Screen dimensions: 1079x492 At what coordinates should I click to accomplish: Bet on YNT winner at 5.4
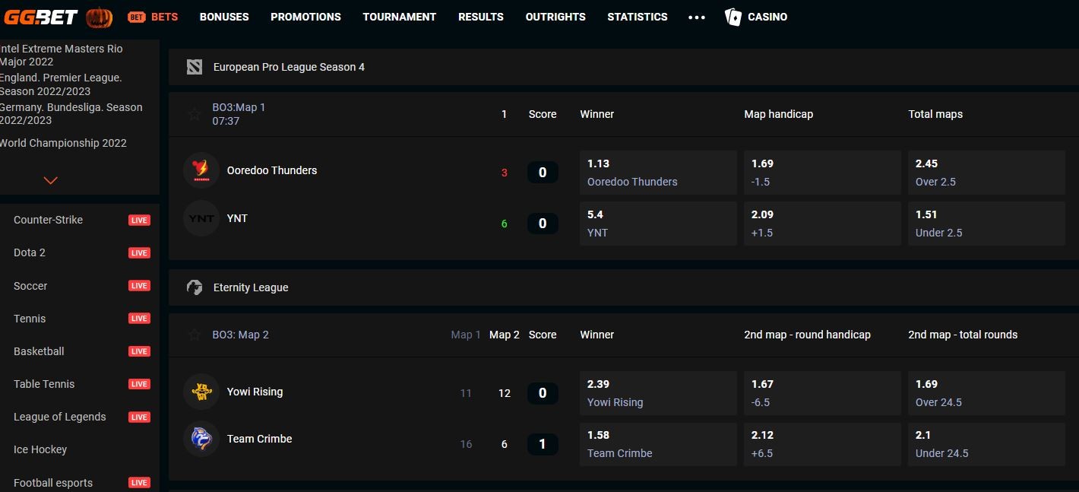[x=657, y=224]
